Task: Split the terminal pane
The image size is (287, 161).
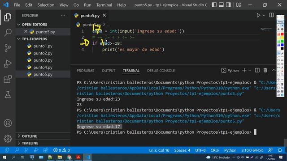Action: (257, 70)
